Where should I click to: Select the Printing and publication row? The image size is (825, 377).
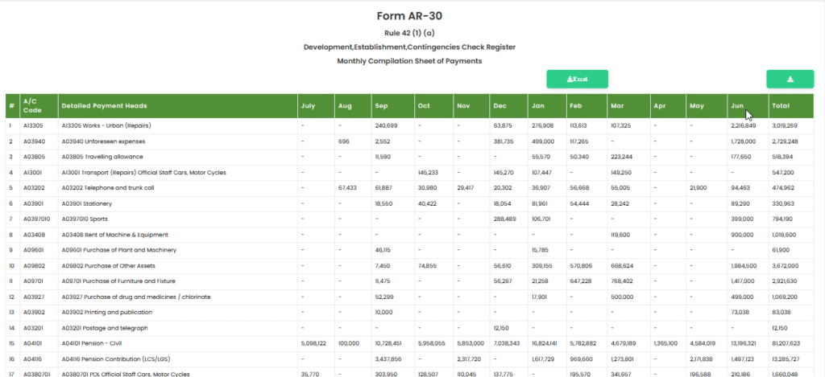(105, 312)
